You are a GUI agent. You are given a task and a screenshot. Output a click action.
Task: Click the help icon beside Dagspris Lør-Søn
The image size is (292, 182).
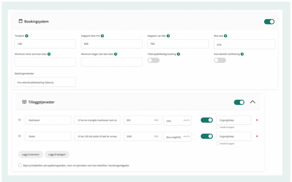(168, 36)
